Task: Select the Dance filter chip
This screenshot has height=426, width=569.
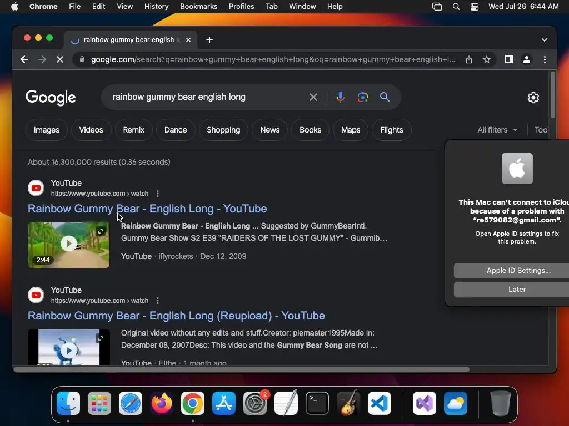Action: pyautogui.click(x=176, y=130)
